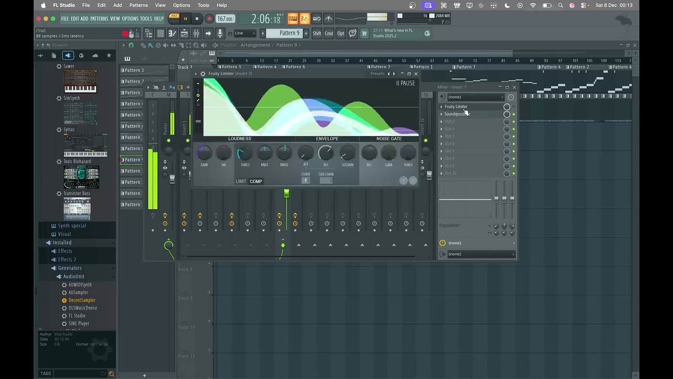Open the TOOLS menu in FL Studio

[146, 18]
